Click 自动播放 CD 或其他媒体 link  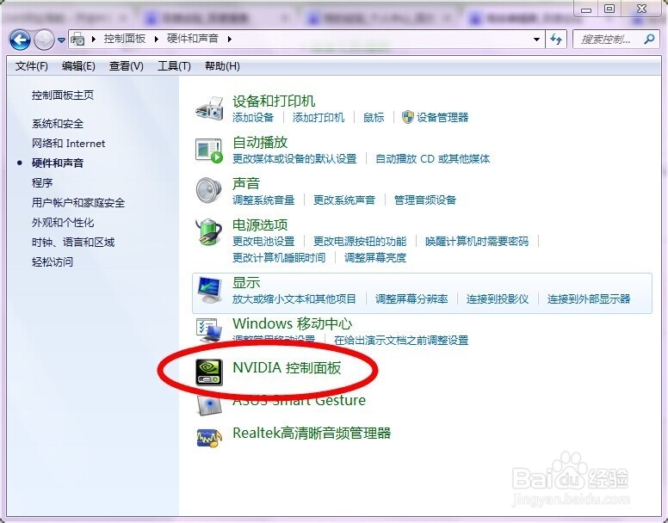coord(432,159)
